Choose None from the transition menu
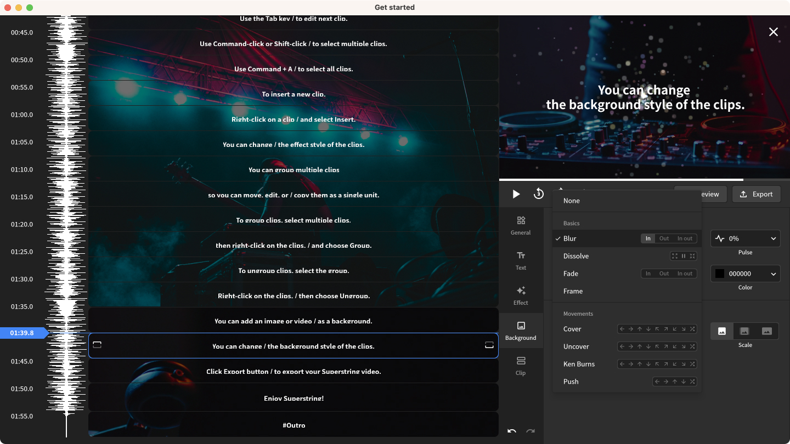The height and width of the screenshot is (444, 790). coord(572,201)
